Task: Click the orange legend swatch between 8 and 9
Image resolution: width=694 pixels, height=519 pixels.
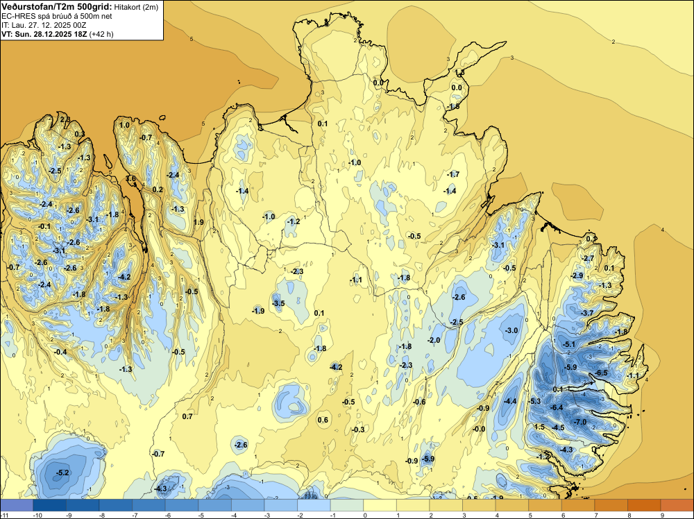Action: [645, 505]
